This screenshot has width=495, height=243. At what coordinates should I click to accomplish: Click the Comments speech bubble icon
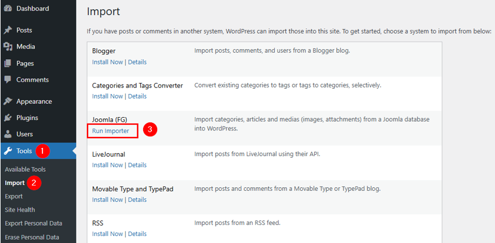coord(8,79)
